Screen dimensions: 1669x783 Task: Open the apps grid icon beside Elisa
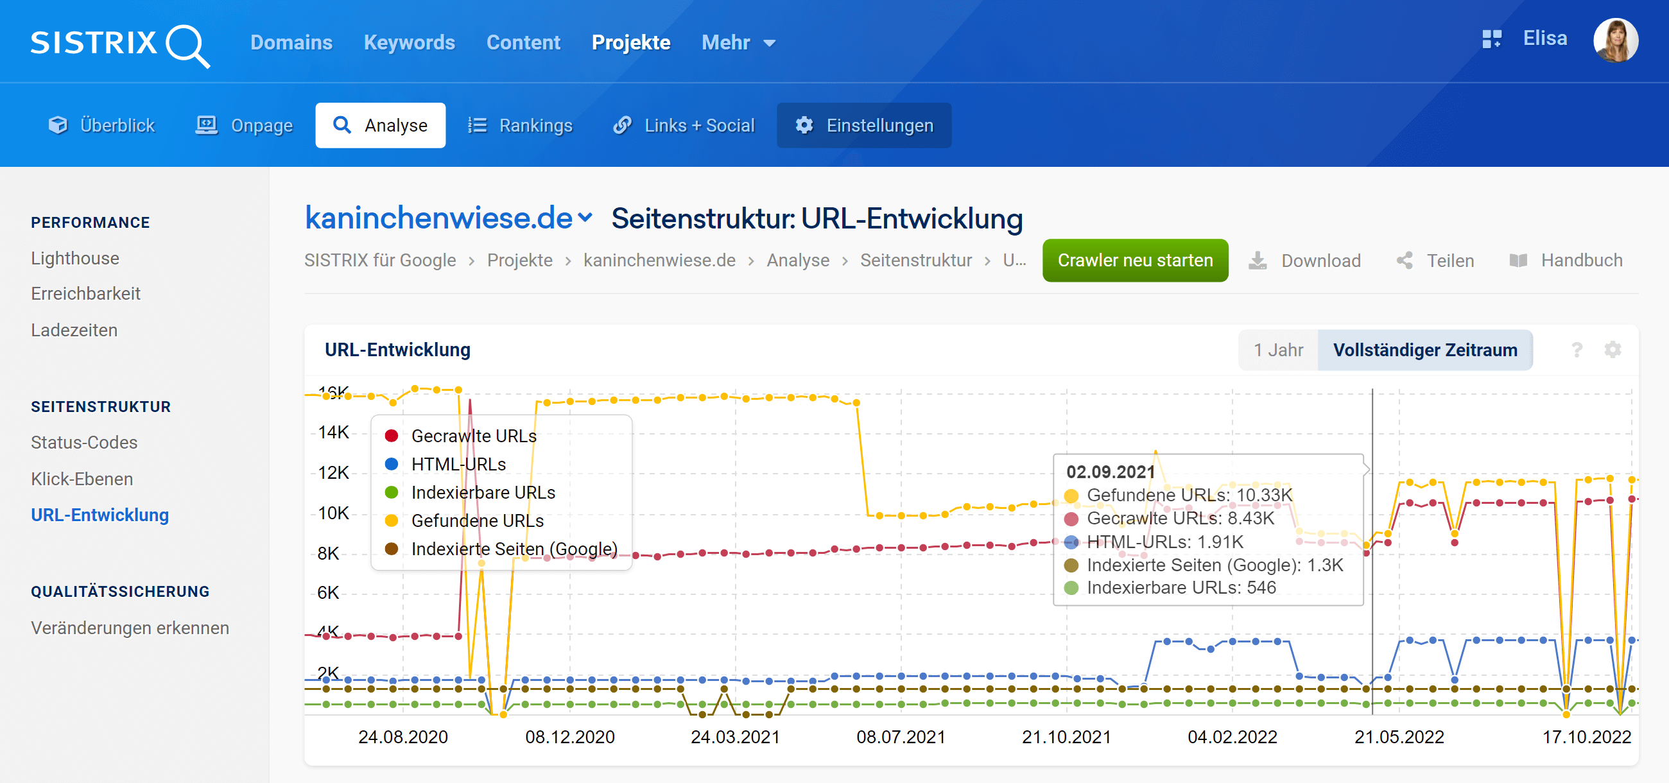tap(1491, 39)
